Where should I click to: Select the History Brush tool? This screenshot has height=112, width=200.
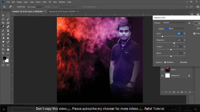pyautogui.click(x=3, y=34)
